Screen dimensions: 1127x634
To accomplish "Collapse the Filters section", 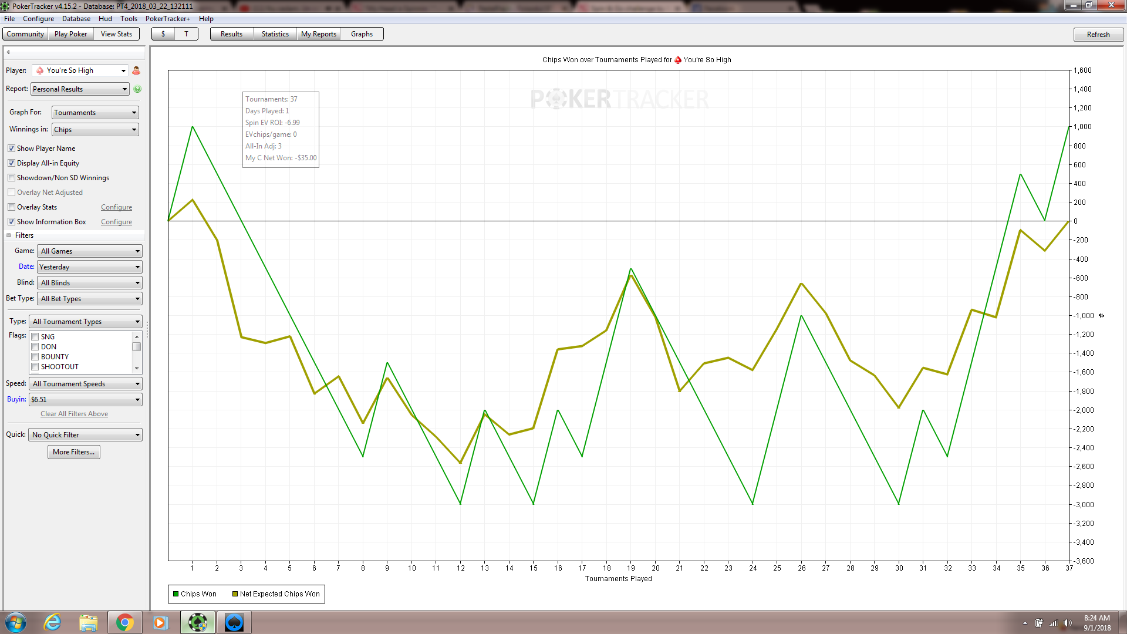I will point(9,235).
